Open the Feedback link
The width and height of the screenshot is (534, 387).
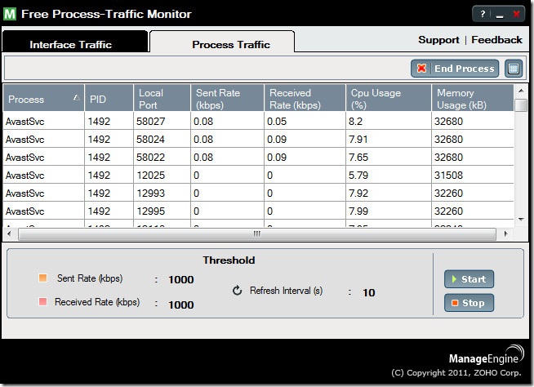[496, 40]
